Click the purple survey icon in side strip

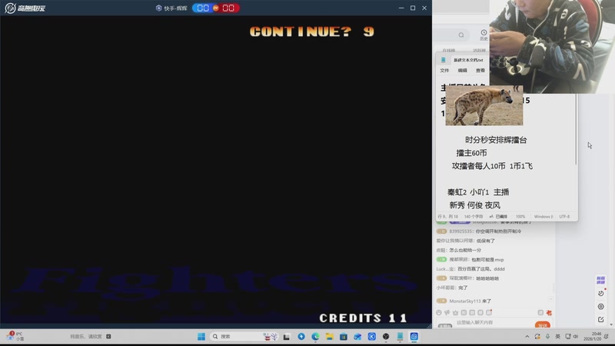point(600,280)
